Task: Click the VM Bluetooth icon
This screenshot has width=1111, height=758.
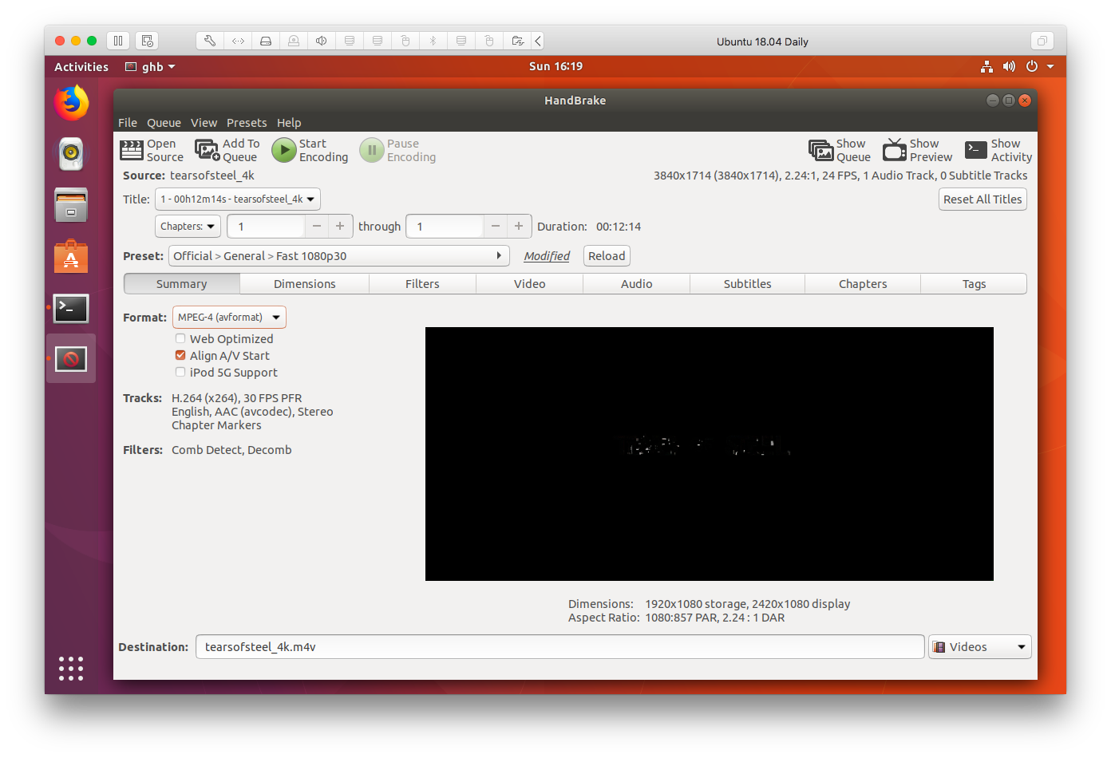Action: coord(433,41)
